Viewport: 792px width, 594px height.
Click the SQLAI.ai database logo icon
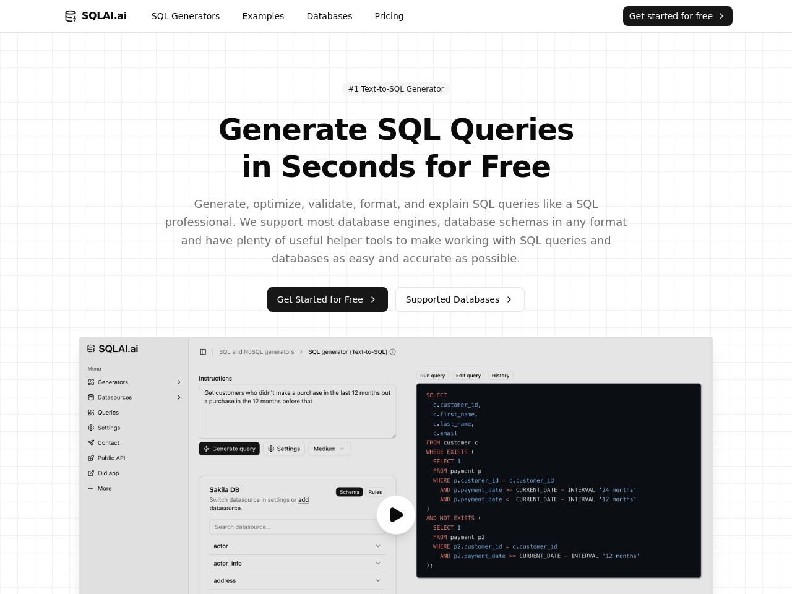coord(71,16)
